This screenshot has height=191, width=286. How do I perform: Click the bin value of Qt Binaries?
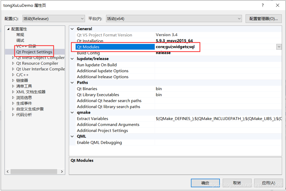(159, 89)
